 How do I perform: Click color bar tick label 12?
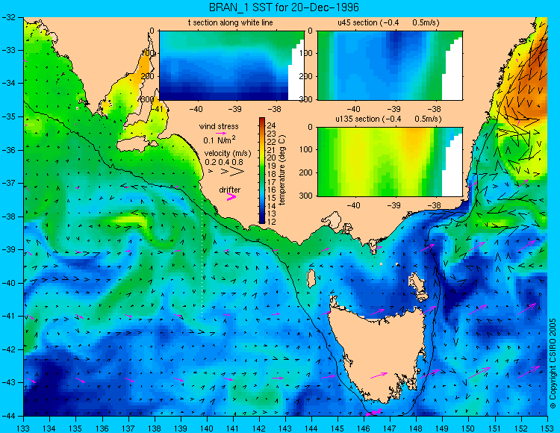pos(272,222)
